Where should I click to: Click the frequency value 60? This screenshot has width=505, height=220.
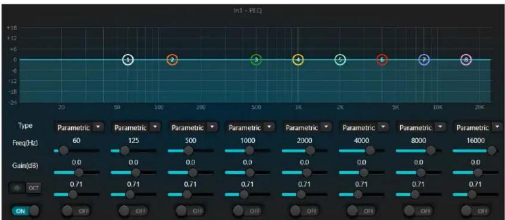coord(76,140)
